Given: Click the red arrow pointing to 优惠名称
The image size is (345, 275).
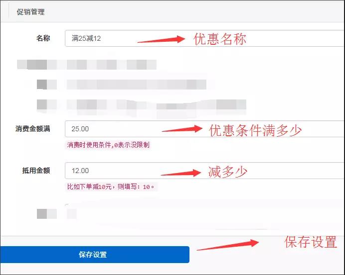Looking at the screenshot, I should click(x=161, y=39).
